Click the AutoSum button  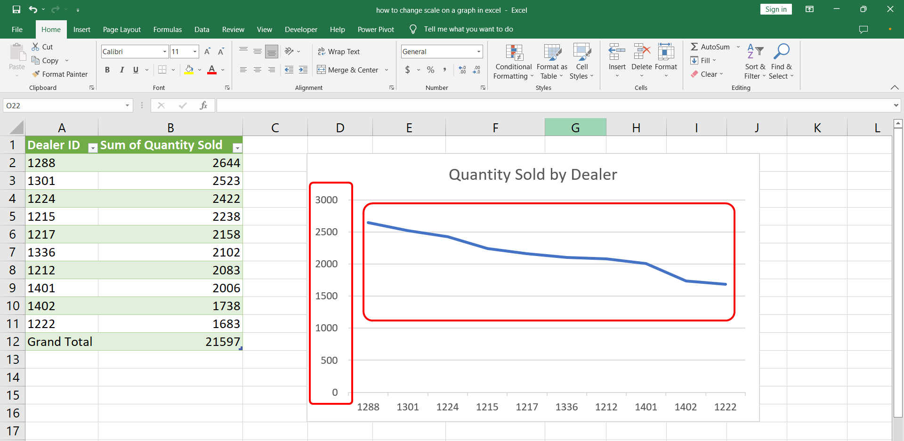(x=710, y=47)
